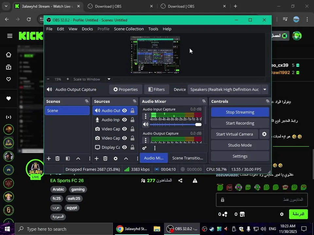Move scene up with arrow icon
This screenshot has height=235, width=314.
78,159
